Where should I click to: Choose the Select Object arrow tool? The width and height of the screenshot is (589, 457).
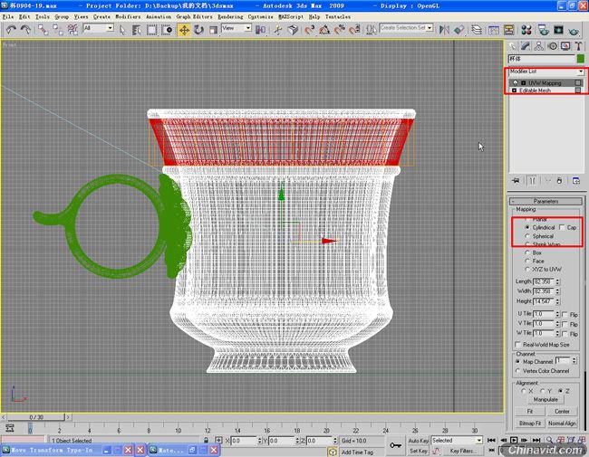[x=122, y=30]
